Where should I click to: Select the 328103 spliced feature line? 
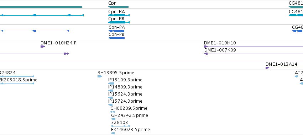click(x=120, y=126)
